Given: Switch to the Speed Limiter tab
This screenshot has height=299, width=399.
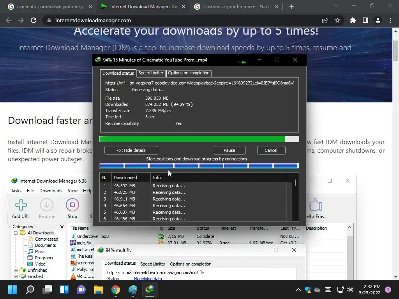Looking at the screenshot, I should click(151, 73).
